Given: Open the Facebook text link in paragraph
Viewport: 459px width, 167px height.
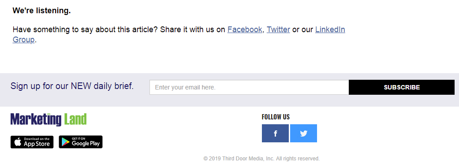Looking at the screenshot, I should click(245, 30).
